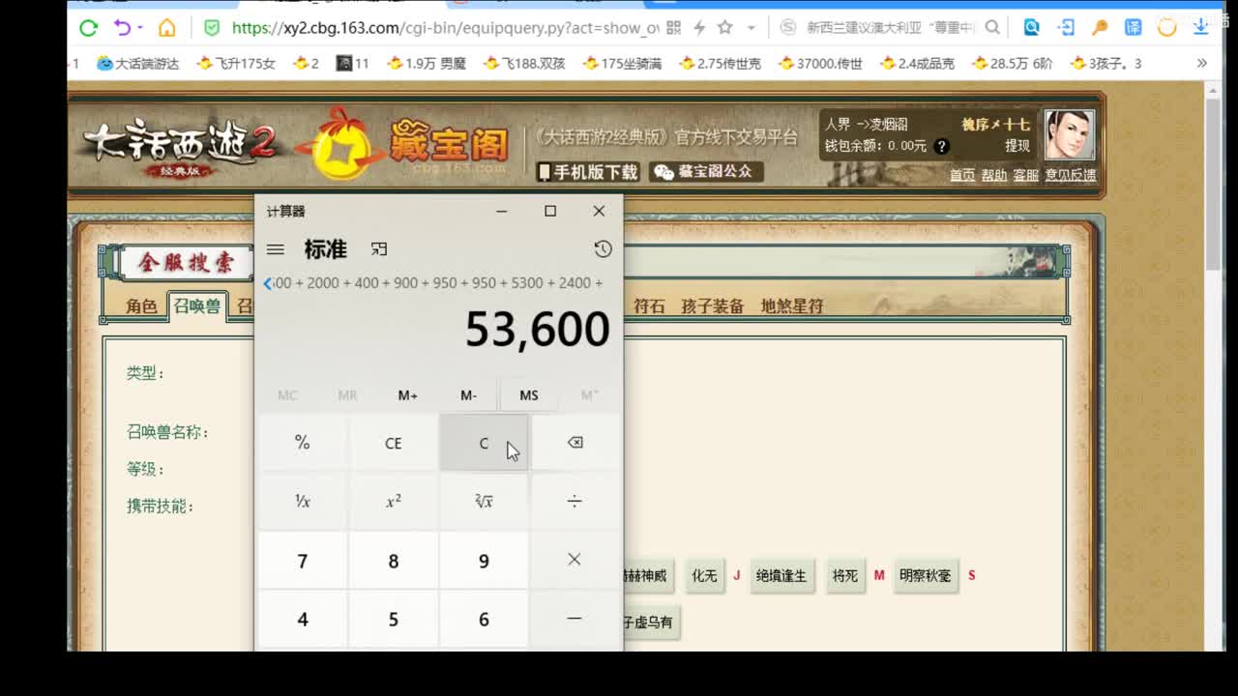
Task: Click the wallet balance question mark icon
Action: pyautogui.click(x=941, y=147)
